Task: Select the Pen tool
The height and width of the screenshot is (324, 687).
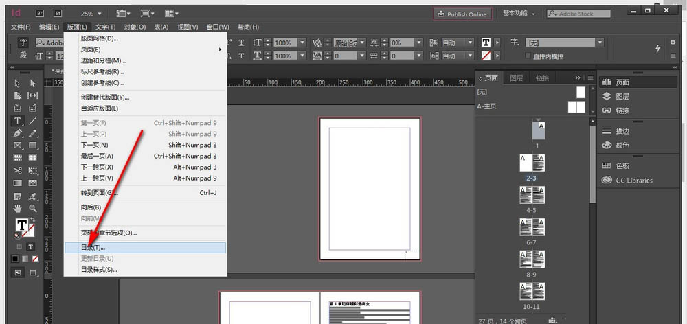Action: [x=18, y=132]
